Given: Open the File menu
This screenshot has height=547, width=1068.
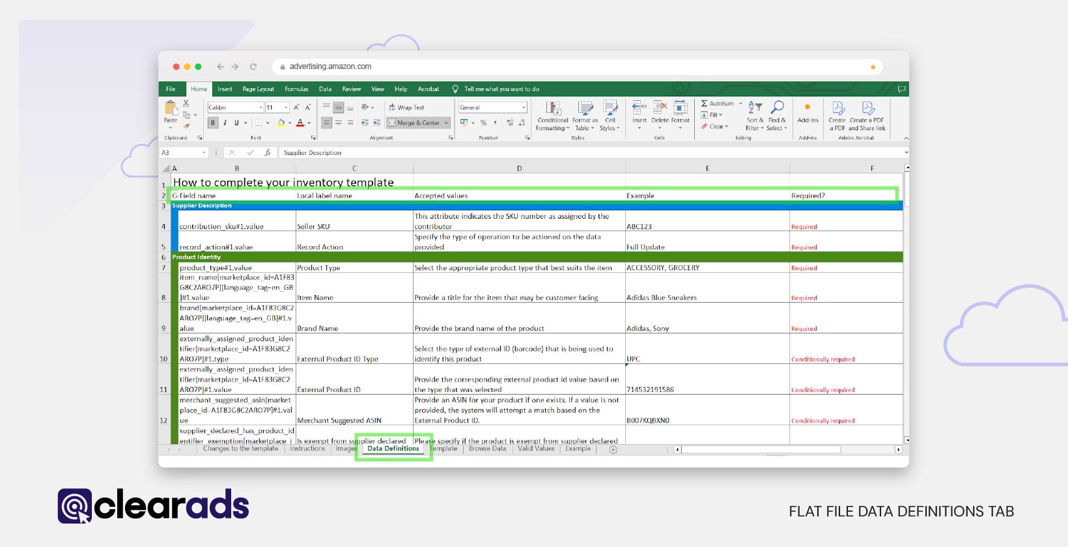Looking at the screenshot, I should pos(171,89).
